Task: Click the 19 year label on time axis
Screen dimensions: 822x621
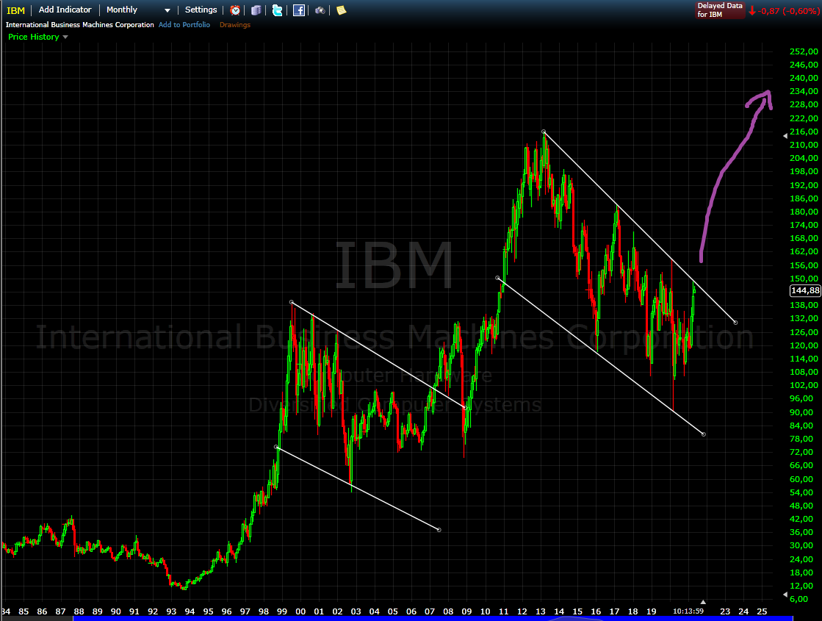Action: [x=651, y=611]
